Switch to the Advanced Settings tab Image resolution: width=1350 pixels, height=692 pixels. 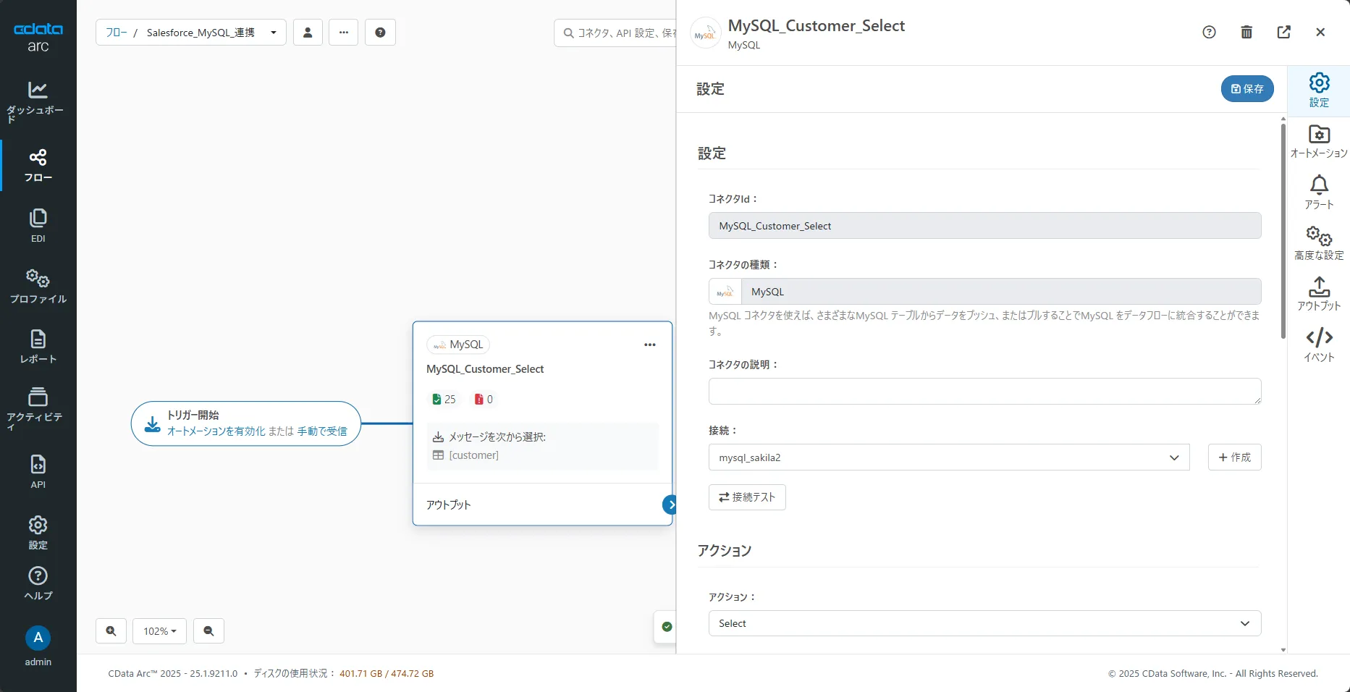(1319, 243)
